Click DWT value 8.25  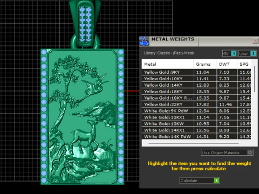tap(224, 85)
